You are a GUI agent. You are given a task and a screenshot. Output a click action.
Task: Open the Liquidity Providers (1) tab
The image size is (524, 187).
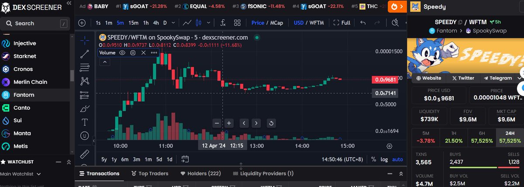click(x=263, y=173)
